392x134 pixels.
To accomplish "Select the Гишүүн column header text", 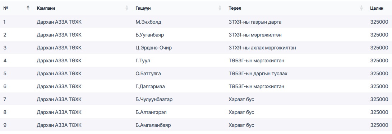I will pyautogui.click(x=143, y=8).
